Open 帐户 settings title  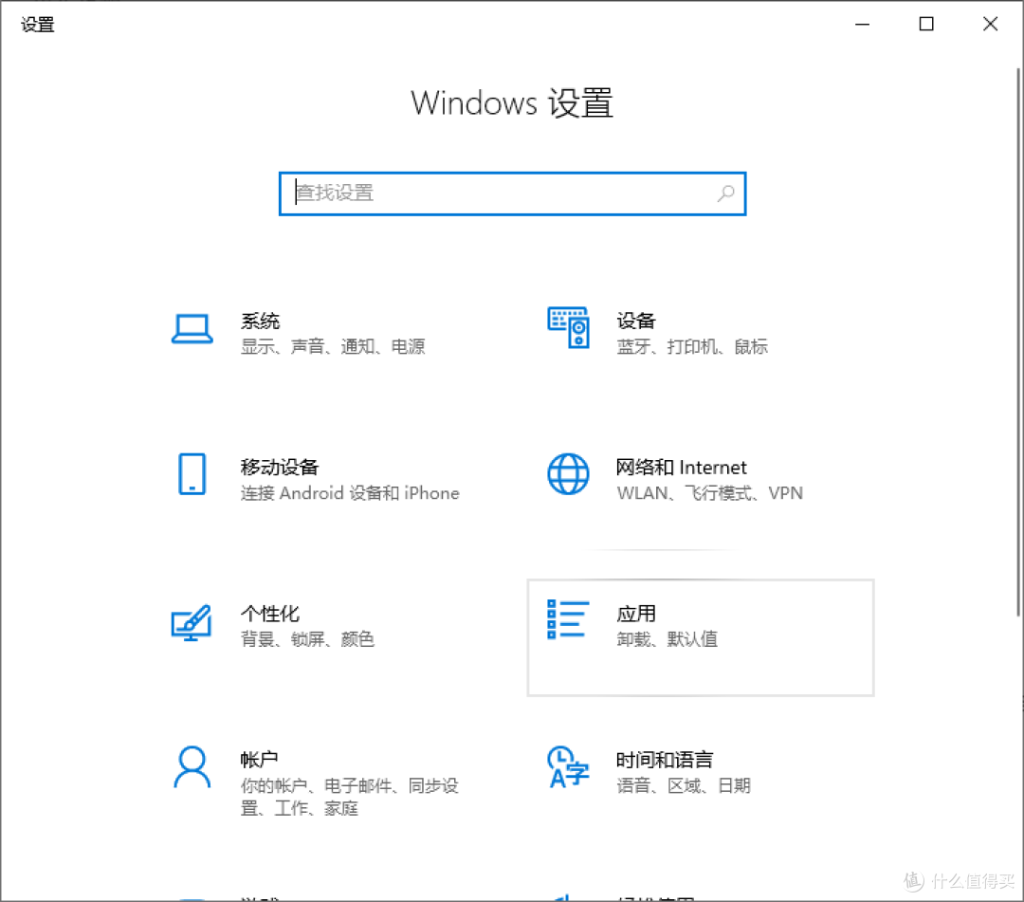pyautogui.click(x=259, y=760)
